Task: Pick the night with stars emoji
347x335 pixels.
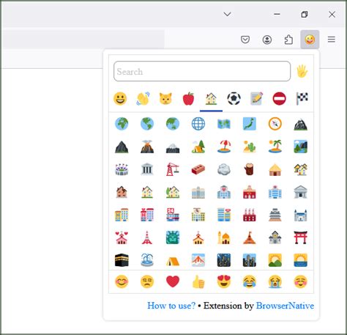Action: tap(224, 260)
